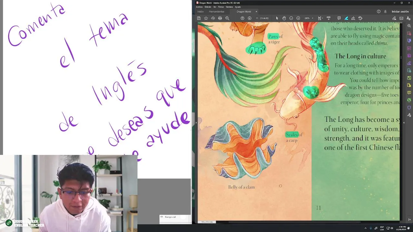The height and width of the screenshot is (232, 413).
Task: Go to the previous page with the up arrow
Action: click(x=243, y=18)
